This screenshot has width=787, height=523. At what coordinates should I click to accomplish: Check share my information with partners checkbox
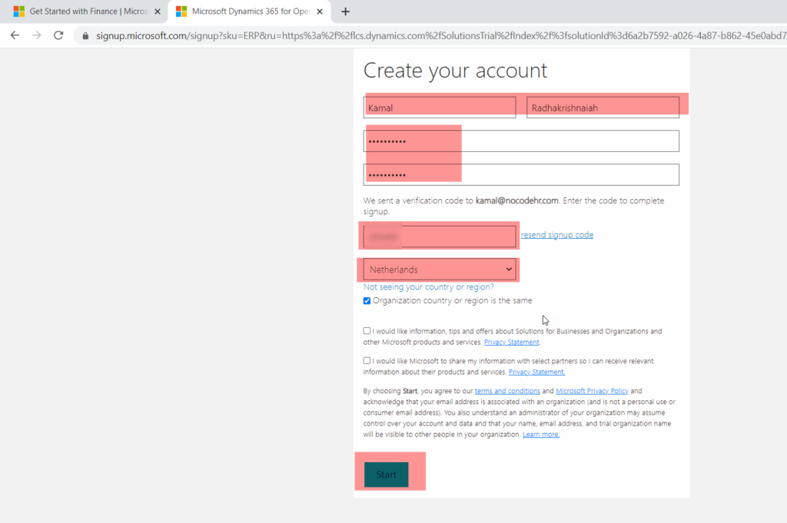(367, 360)
